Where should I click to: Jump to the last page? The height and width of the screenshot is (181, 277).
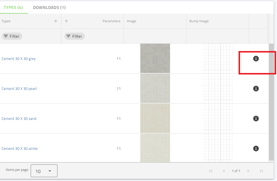(x=261, y=171)
